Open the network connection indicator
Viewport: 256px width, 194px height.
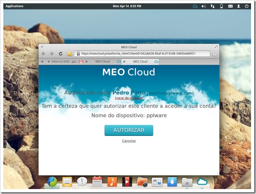(212, 6)
